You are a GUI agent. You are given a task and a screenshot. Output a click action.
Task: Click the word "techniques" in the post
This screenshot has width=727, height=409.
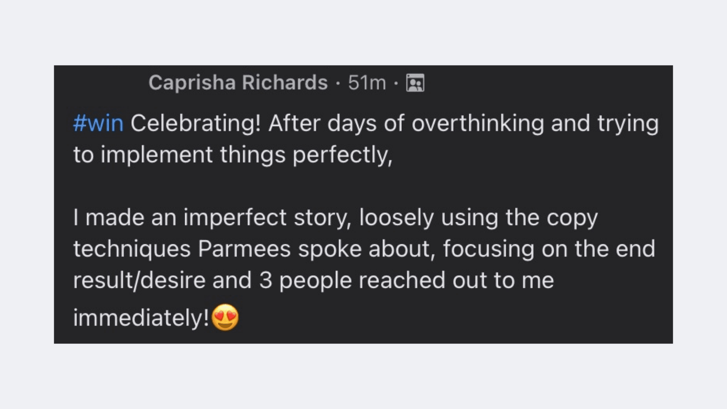(132, 249)
